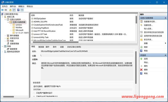
Task: Open the 文件(F) menu
Action: click(5, 6)
